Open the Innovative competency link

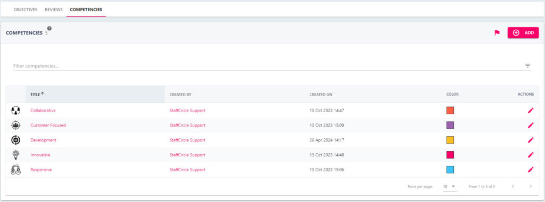tap(40, 155)
